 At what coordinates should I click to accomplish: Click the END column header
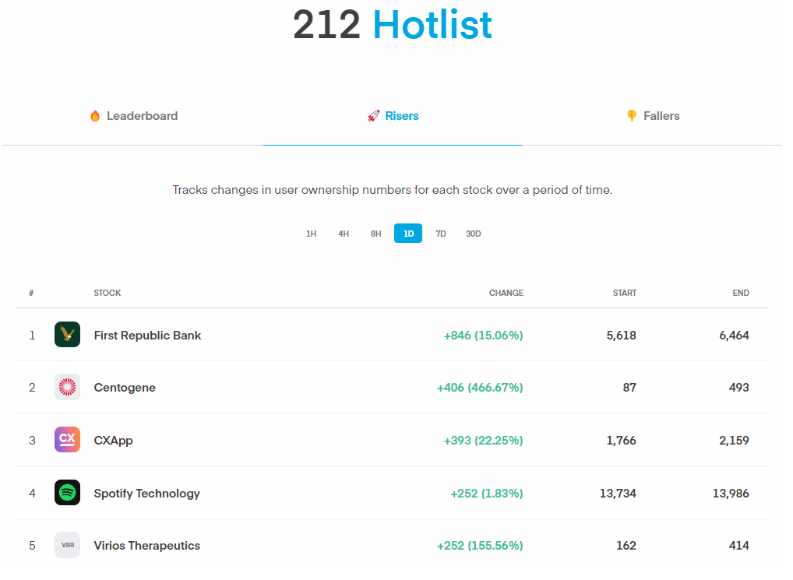pos(741,293)
